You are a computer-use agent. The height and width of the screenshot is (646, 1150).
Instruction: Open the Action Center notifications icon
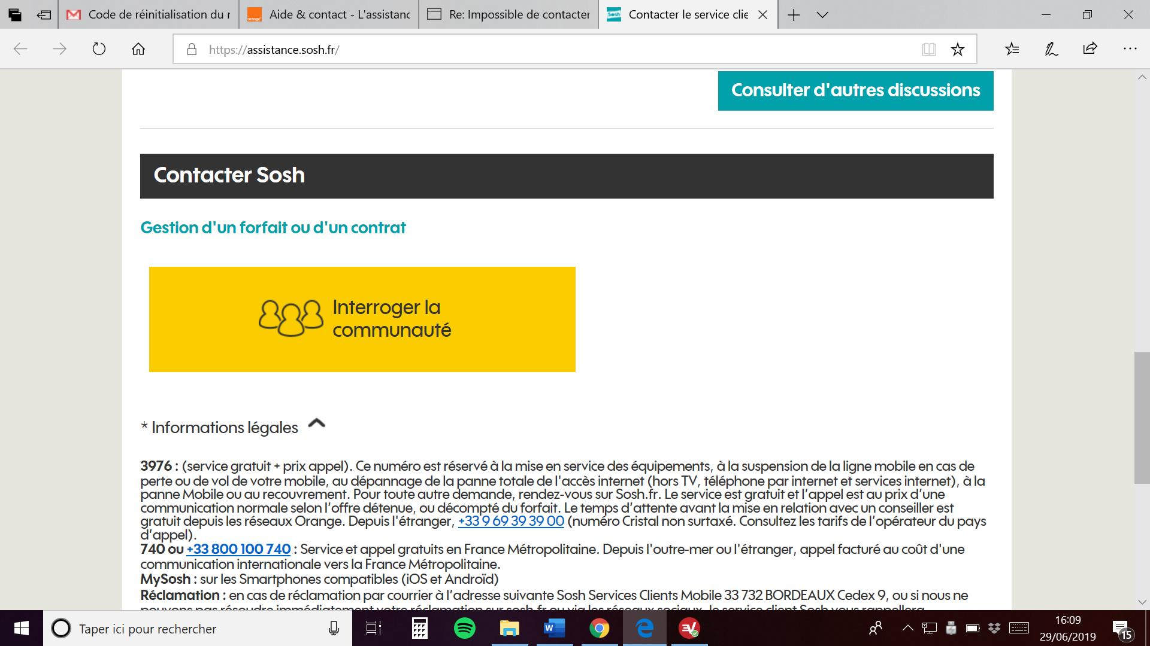[1122, 629]
